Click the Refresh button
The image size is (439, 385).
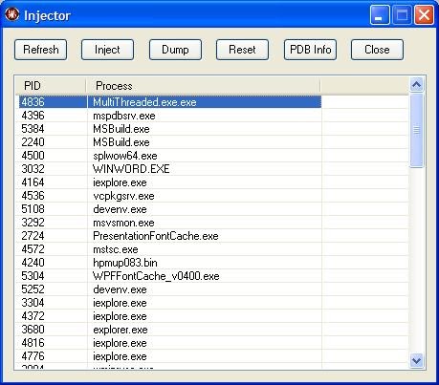40,50
